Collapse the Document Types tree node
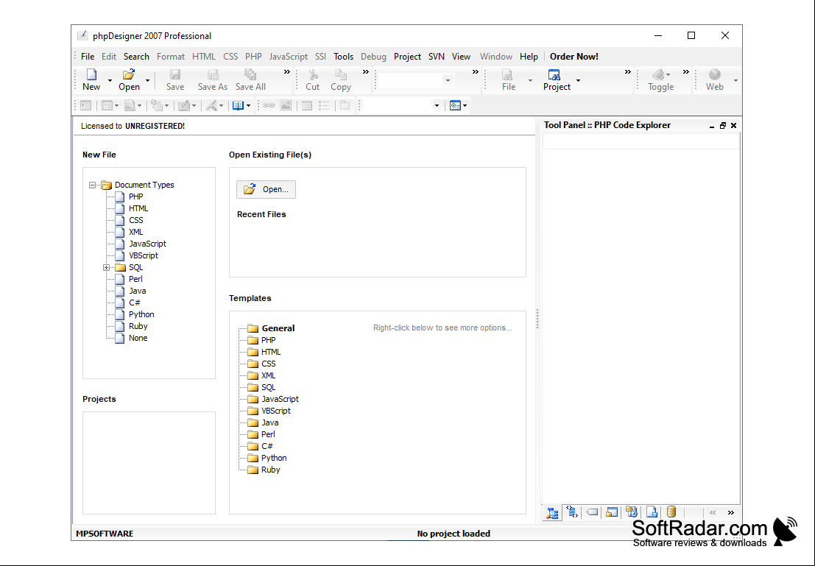Image resolution: width=815 pixels, height=566 pixels. (93, 185)
